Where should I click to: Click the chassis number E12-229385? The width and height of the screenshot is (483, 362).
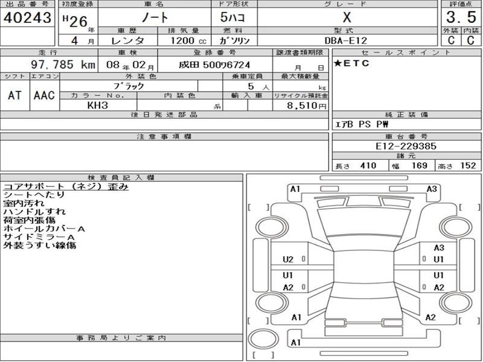pyautogui.click(x=406, y=146)
